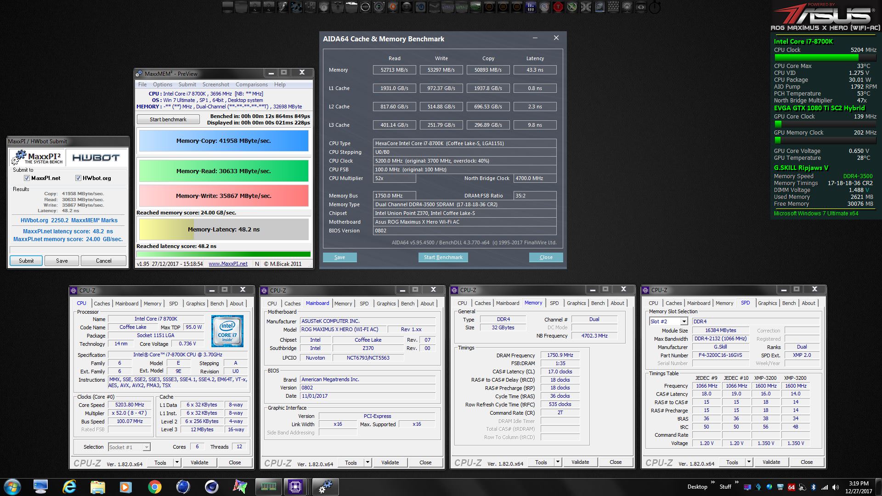Open the Comparisons menu in MaxxMEM
This screenshot has height=496, width=882.
click(x=251, y=85)
